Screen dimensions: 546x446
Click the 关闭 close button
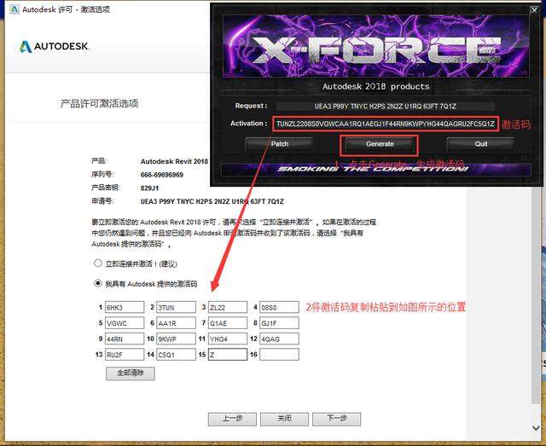(x=284, y=419)
